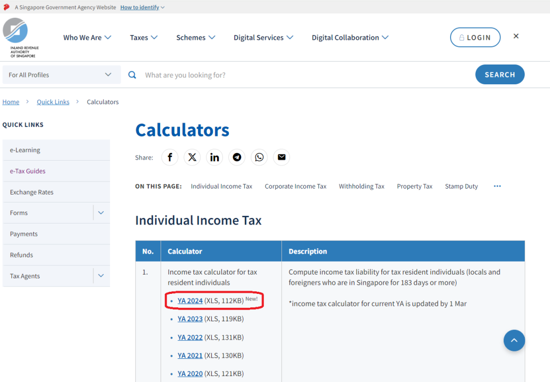Share via WhatsApp icon
This screenshot has width=550, height=382.
click(x=259, y=157)
